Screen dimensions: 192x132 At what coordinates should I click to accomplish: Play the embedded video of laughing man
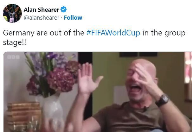click(x=98, y=92)
